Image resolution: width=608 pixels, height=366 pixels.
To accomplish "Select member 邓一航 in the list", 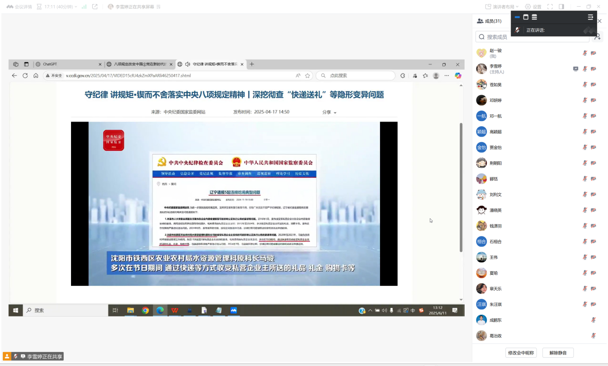I will click(495, 116).
